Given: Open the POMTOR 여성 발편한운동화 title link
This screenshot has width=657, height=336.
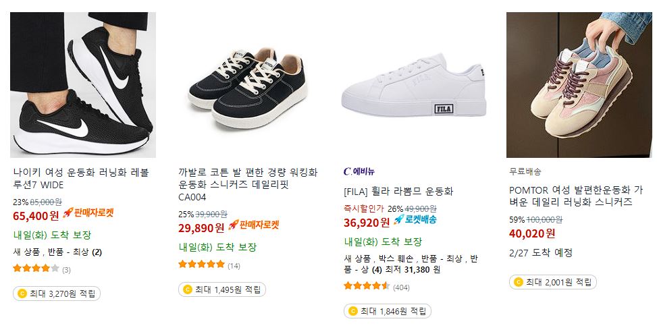Looking at the screenshot, I should pyautogui.click(x=576, y=196).
